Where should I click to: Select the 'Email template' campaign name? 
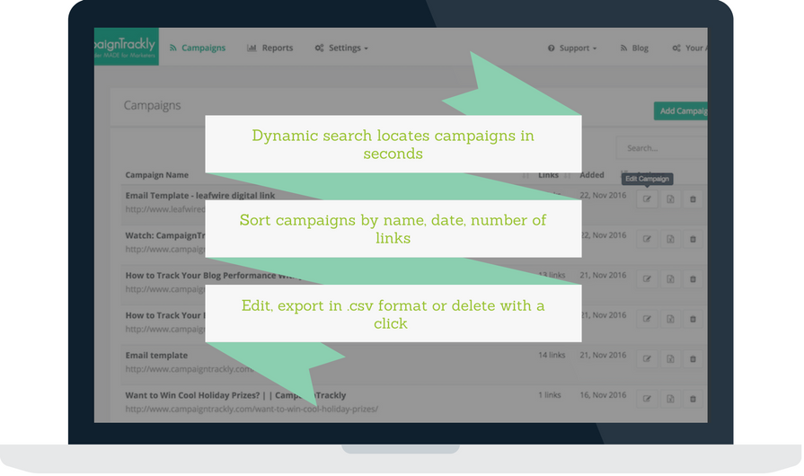point(156,355)
